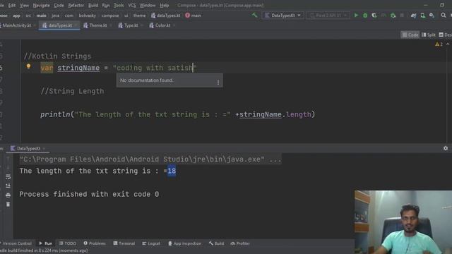Open the Refactor menu
This screenshot has width=452, height=254.
[x=76, y=5]
